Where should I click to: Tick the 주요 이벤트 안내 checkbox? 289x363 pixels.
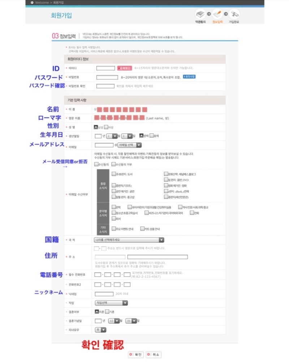point(113,229)
